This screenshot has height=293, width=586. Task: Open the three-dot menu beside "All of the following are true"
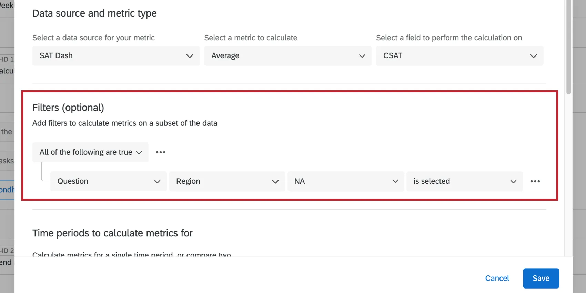point(161,152)
